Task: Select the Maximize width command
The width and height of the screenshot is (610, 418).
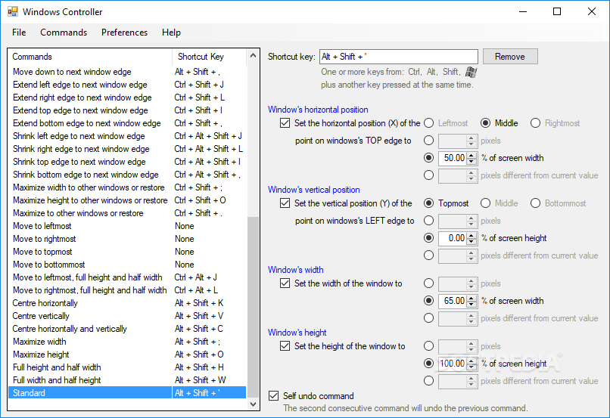Action: 127,341
